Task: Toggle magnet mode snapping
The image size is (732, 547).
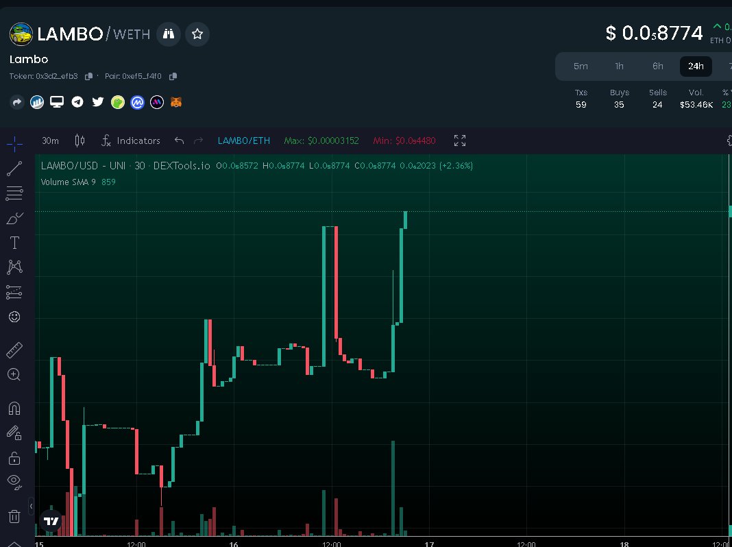Action: (x=14, y=409)
